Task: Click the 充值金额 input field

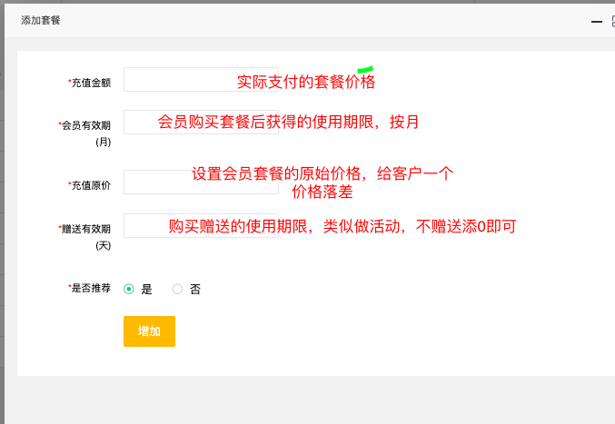Action: [201, 80]
